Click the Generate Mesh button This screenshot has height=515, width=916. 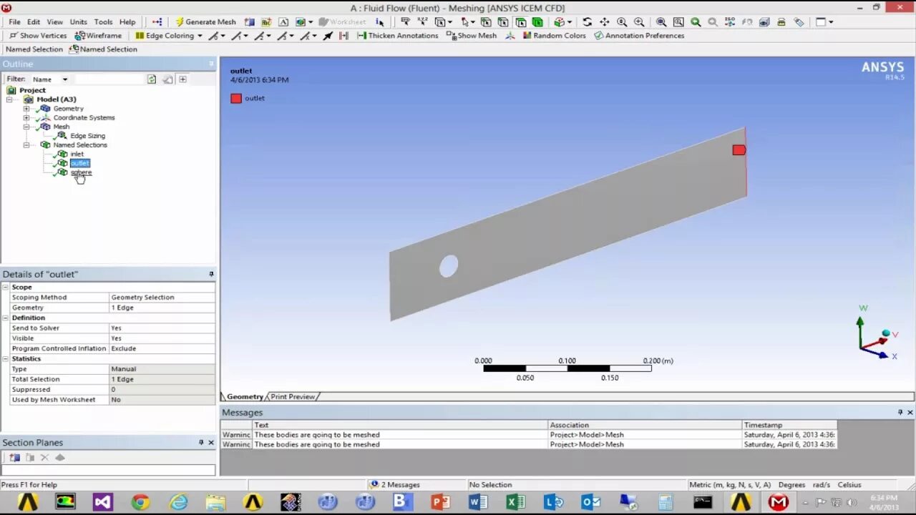click(x=205, y=21)
